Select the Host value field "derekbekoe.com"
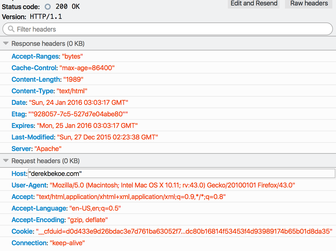336x251 pixels. (182, 174)
